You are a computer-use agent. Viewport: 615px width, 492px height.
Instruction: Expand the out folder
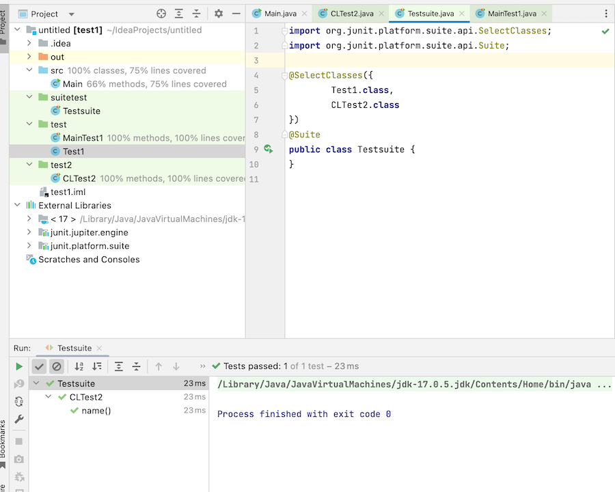pos(29,57)
